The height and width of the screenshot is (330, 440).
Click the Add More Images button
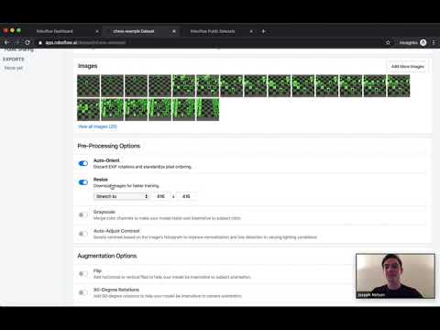408,66
